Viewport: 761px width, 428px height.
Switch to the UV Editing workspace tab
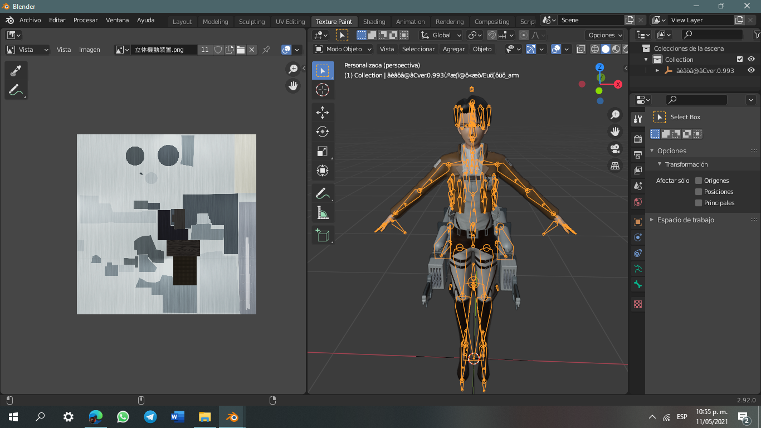[x=290, y=22]
